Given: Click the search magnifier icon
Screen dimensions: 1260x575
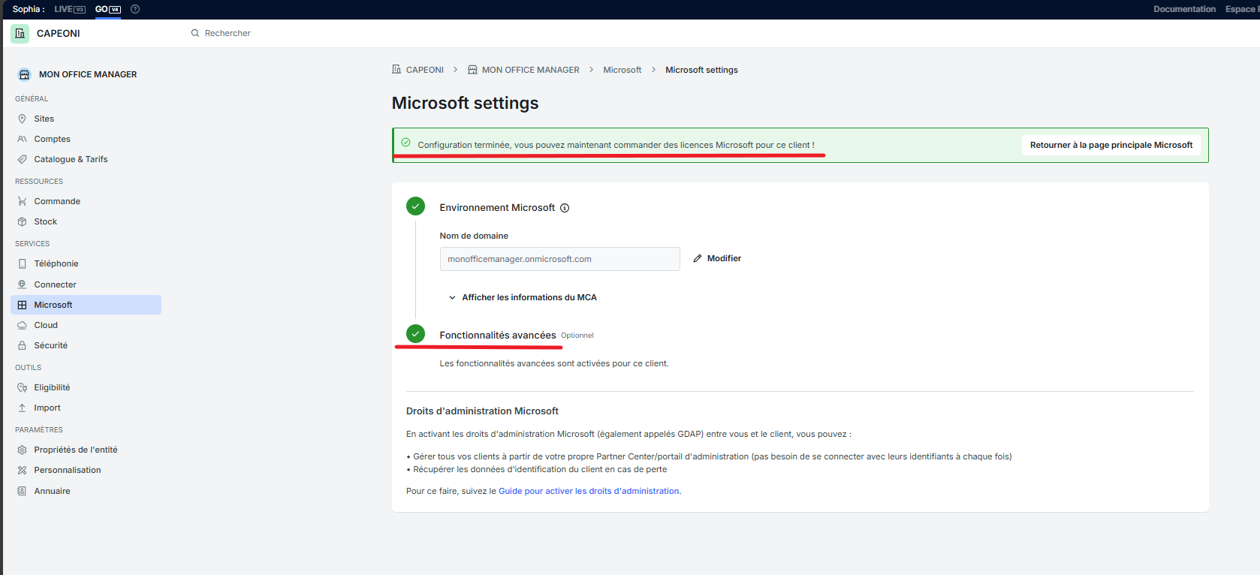Looking at the screenshot, I should pyautogui.click(x=195, y=33).
